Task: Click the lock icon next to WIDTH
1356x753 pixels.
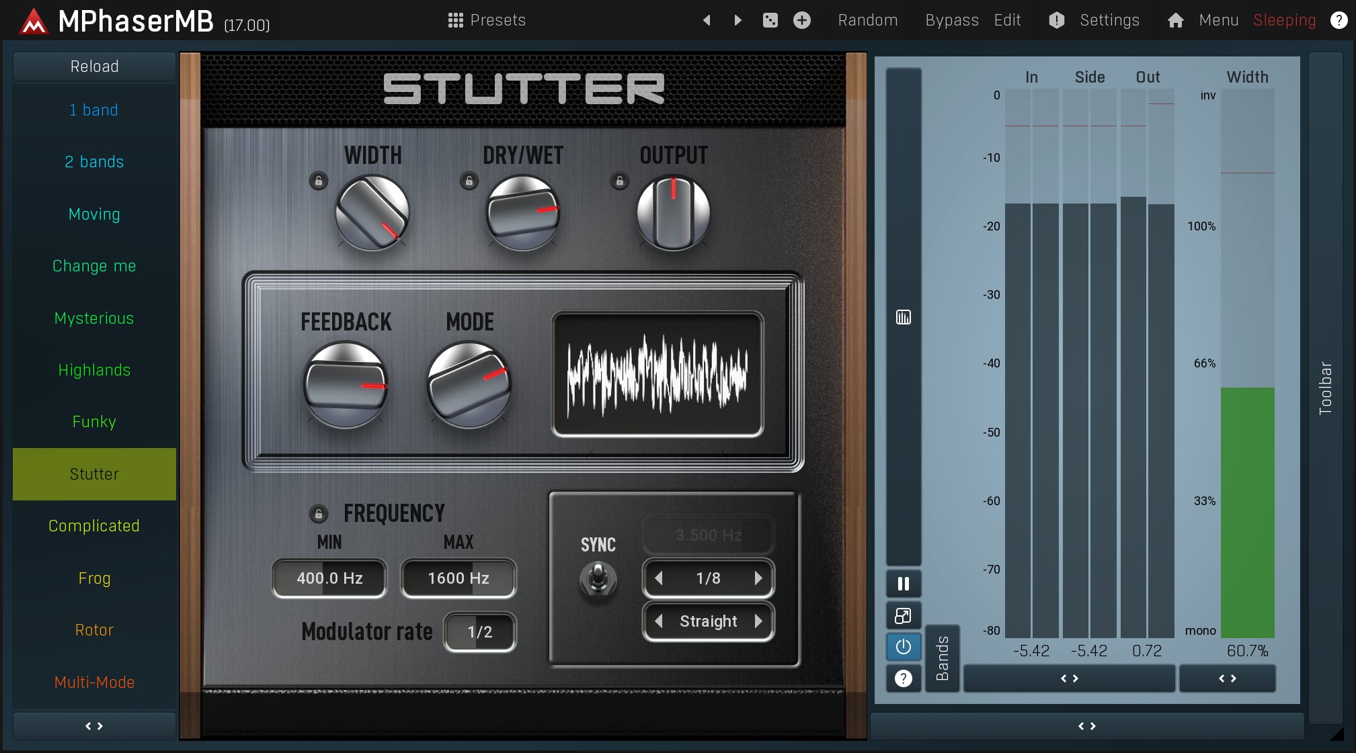Action: [x=319, y=181]
